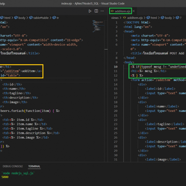186x186 pixels.
Task: Open the editor's More Actions ellipsis menu
Action: (103, 11)
